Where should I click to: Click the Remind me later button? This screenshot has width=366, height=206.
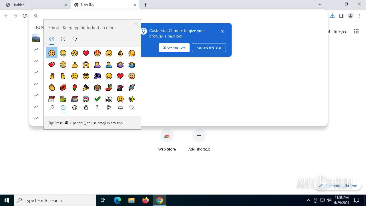[x=209, y=47]
